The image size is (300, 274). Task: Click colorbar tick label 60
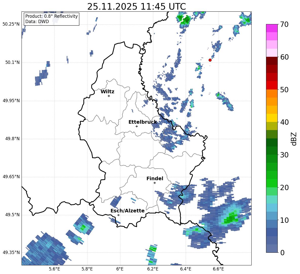284,57
